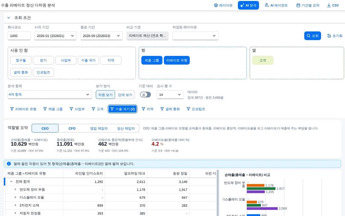Open the 고객 filter
The width and height of the screenshot is (345, 216).
click(x=97, y=109)
